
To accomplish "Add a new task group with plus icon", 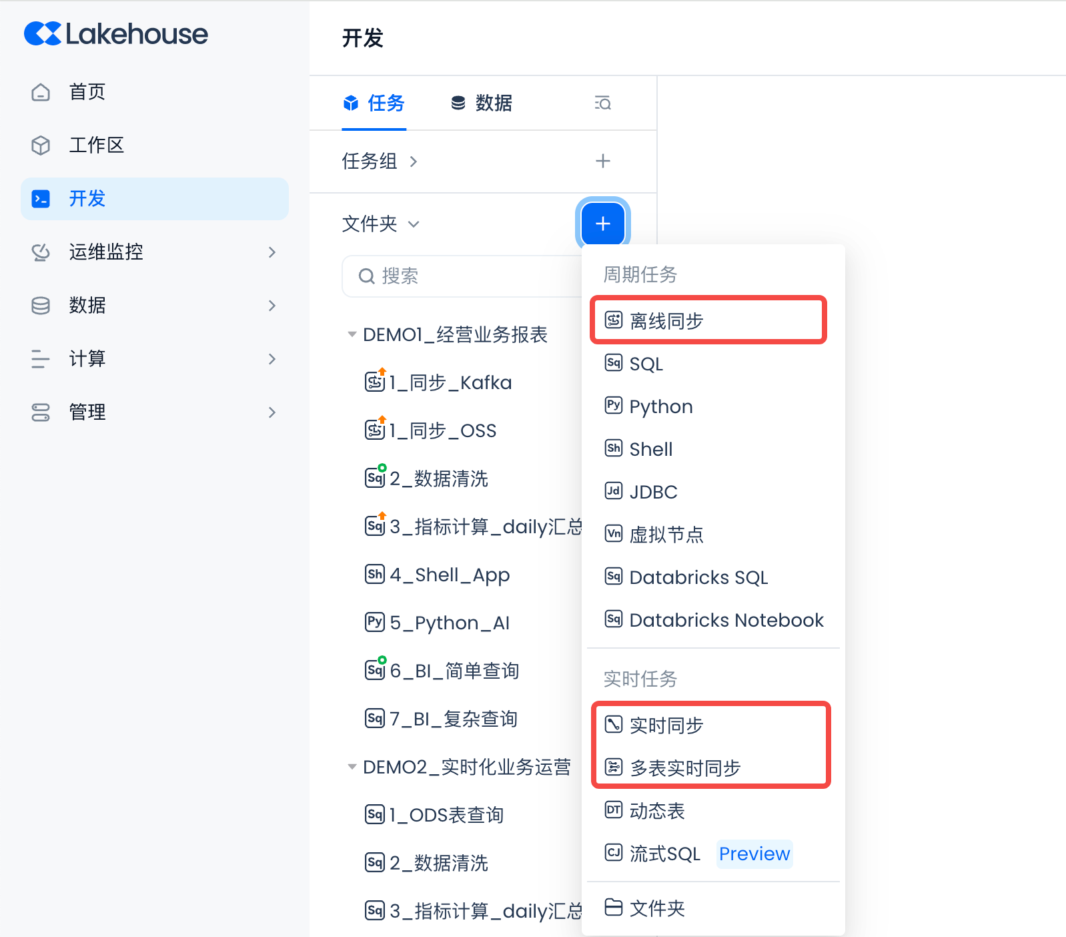I will coord(602,161).
